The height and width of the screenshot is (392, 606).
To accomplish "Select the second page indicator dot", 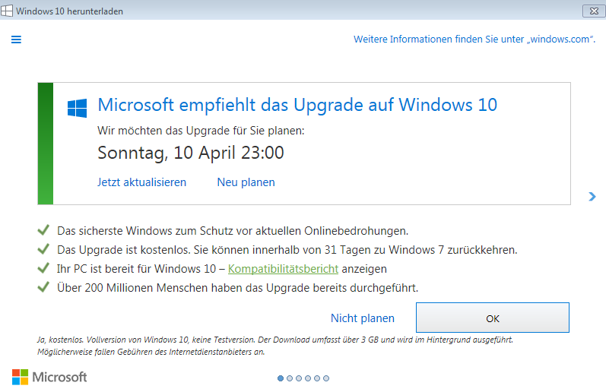I will tap(290, 378).
